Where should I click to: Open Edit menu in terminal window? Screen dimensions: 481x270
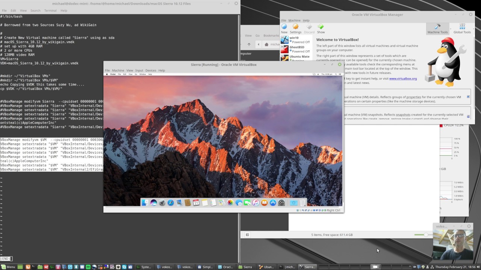coord(14,10)
